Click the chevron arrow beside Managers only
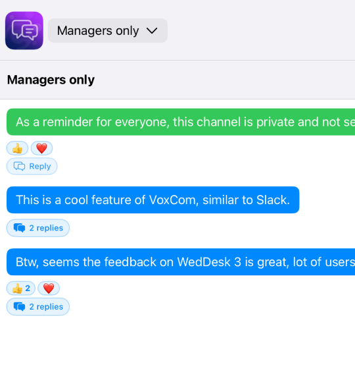 click(152, 31)
